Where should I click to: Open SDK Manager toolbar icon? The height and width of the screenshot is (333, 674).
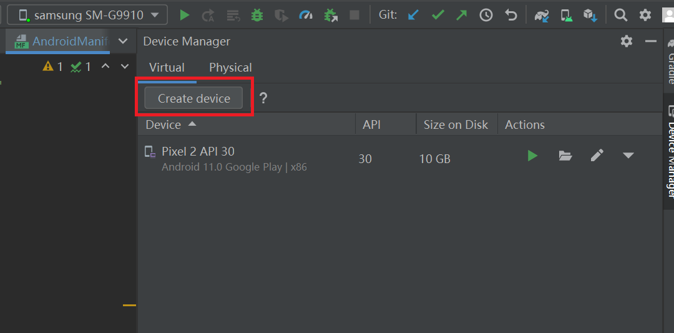click(590, 16)
